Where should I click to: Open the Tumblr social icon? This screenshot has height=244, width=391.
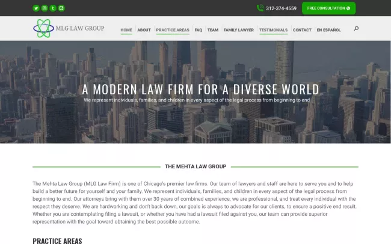pyautogui.click(x=53, y=8)
